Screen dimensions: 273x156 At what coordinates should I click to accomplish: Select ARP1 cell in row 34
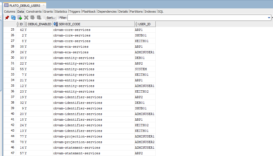[145, 80]
